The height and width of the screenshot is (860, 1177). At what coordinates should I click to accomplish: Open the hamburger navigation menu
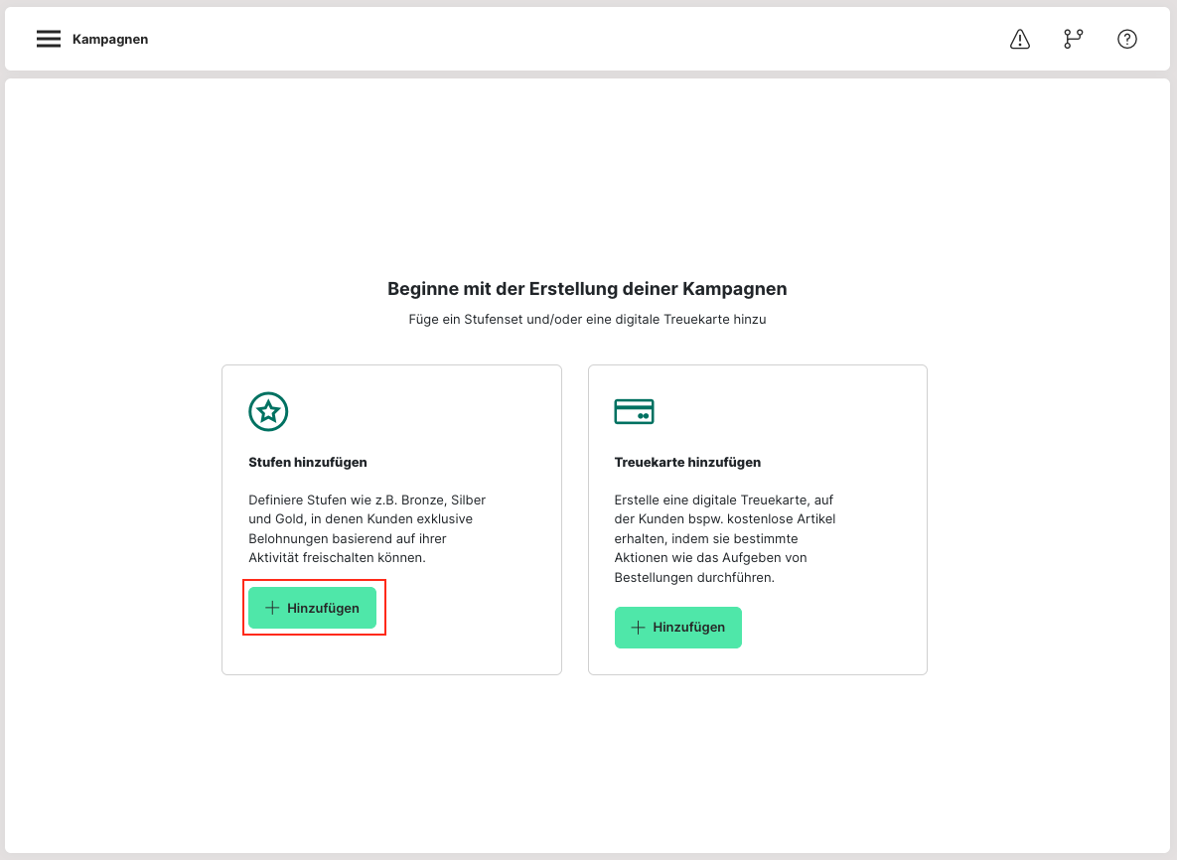pos(49,39)
